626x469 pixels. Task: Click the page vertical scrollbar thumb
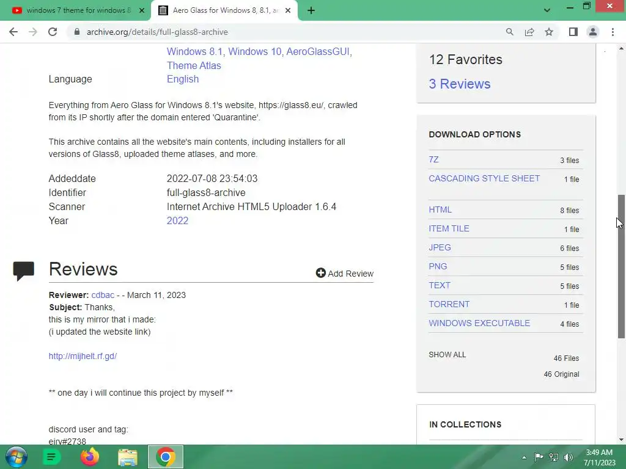(x=621, y=266)
